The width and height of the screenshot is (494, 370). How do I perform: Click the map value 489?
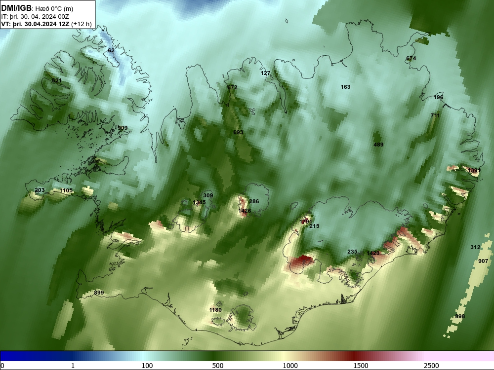point(378,145)
